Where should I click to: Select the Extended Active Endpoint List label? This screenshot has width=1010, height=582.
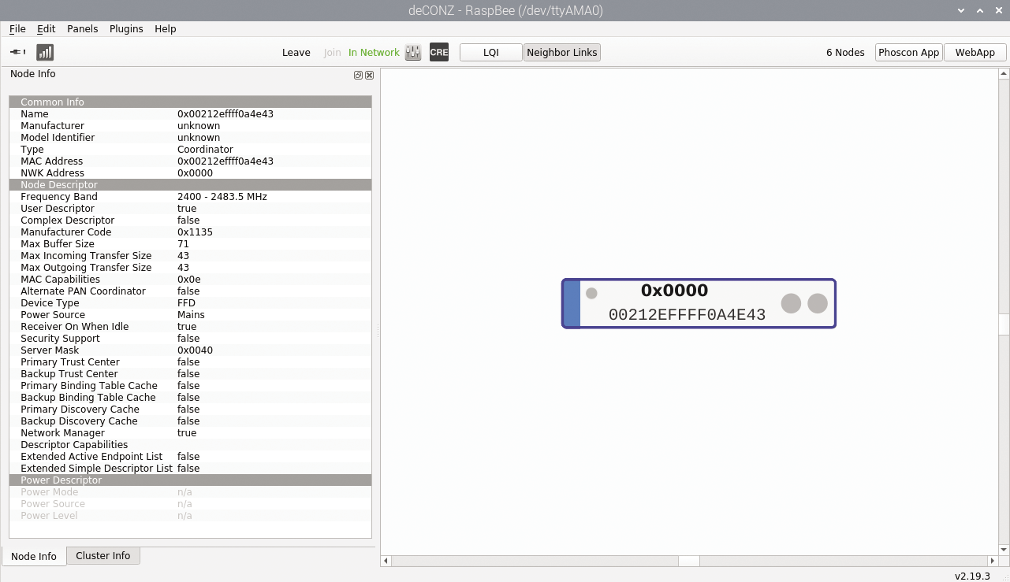click(91, 457)
